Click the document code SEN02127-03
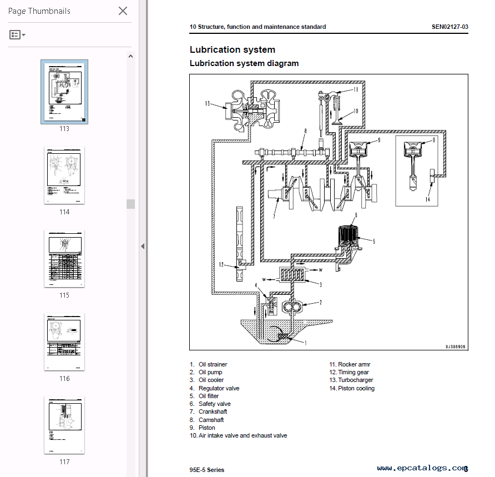Viewport: 495px width, 477px height. (450, 27)
